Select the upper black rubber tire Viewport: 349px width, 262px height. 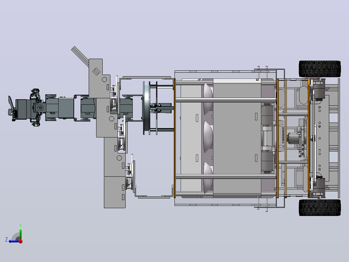pos(320,69)
